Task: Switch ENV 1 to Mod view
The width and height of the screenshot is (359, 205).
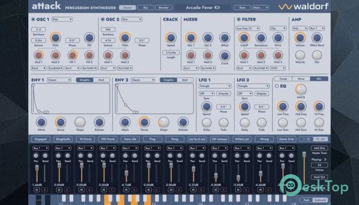Action: [x=101, y=80]
